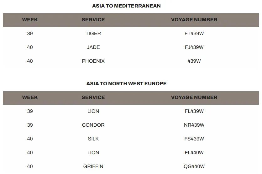Select the CONDOR service cell
This screenshot has height=174, width=262.
point(93,125)
